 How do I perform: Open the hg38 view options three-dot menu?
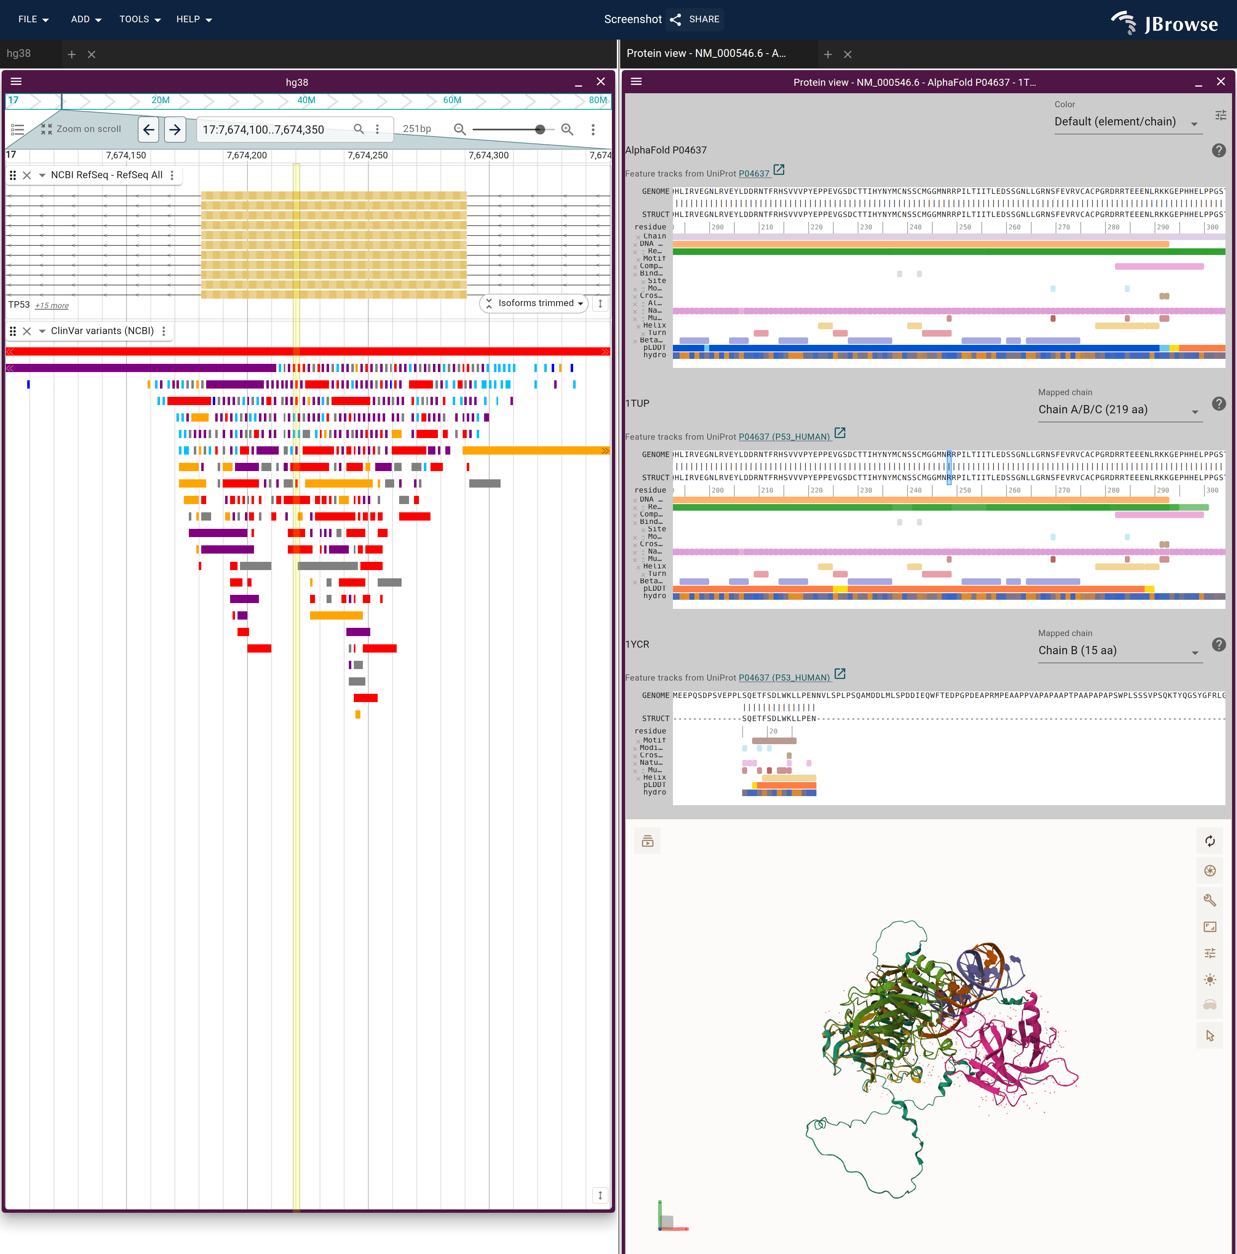[x=593, y=129]
